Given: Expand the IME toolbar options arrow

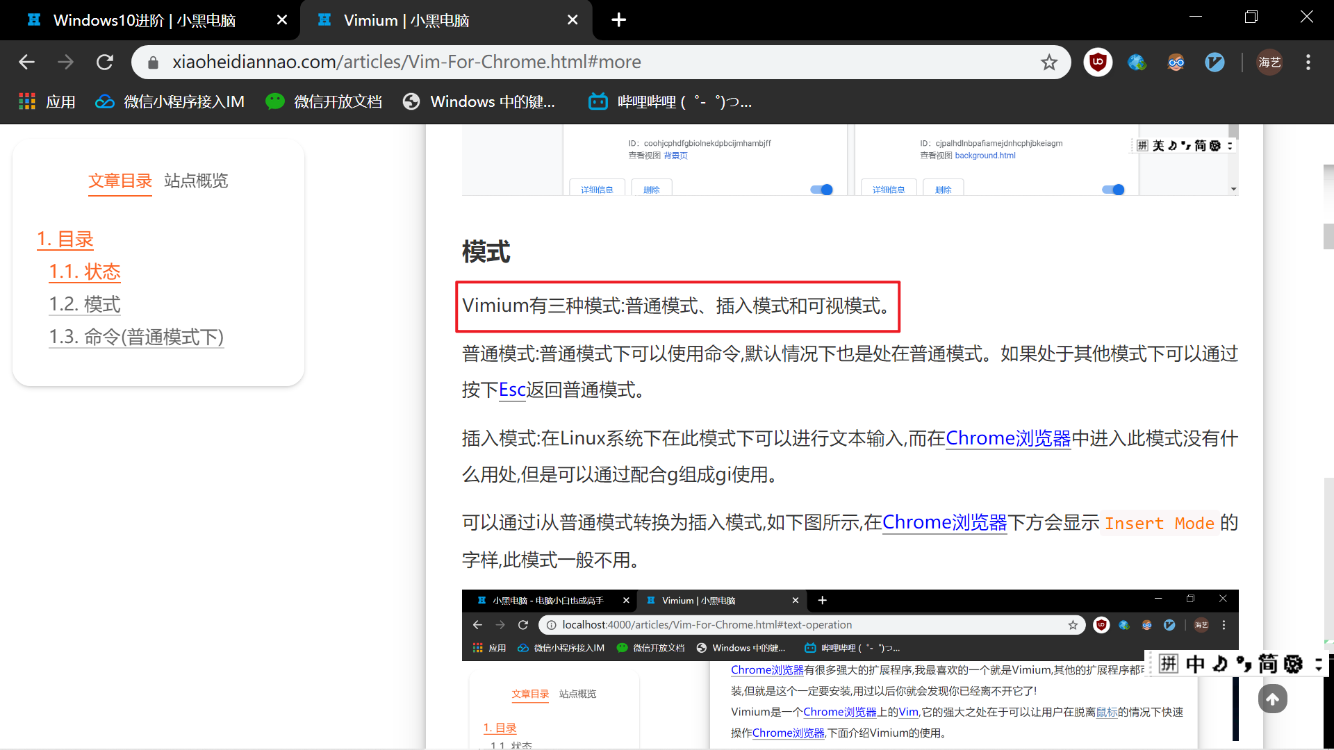Looking at the screenshot, I should [1318, 665].
